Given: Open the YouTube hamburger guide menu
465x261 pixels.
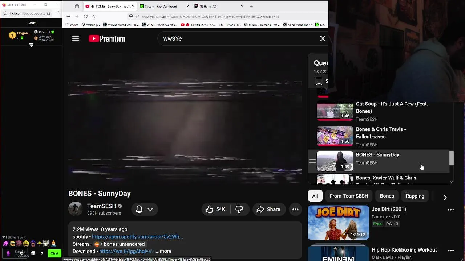Looking at the screenshot, I should click(76, 38).
